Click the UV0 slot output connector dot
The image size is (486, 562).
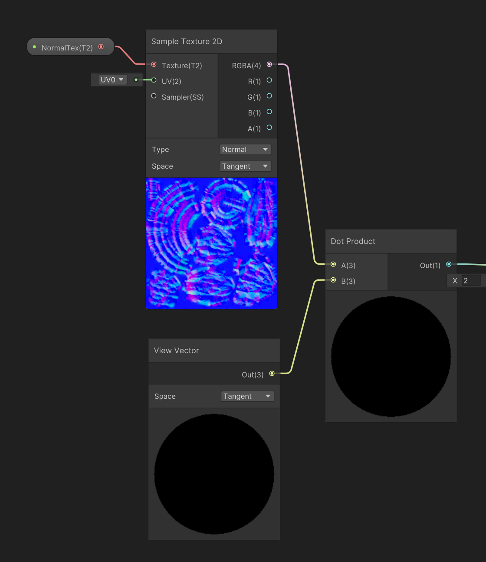[x=136, y=80]
